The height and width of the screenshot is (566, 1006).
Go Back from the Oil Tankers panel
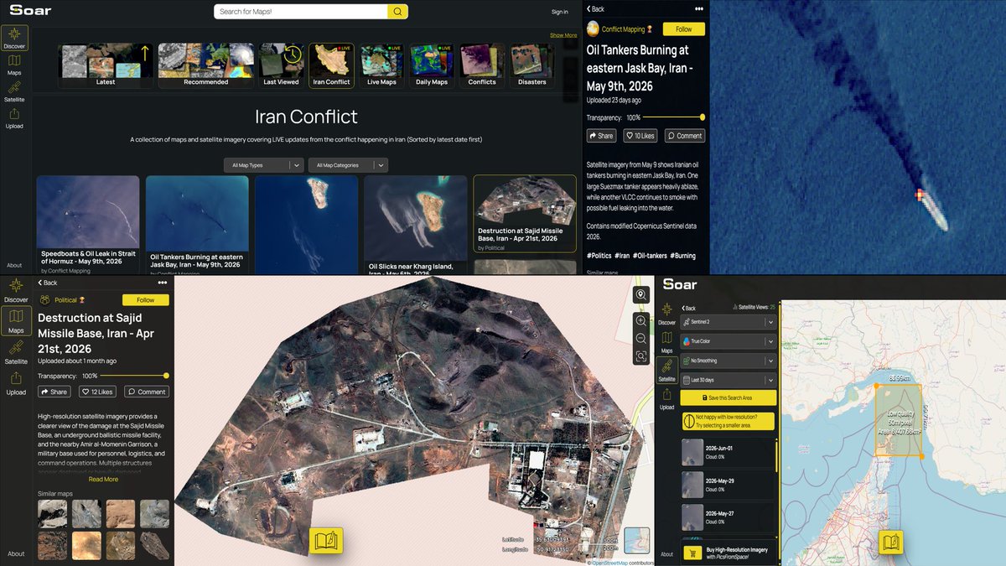[594, 9]
